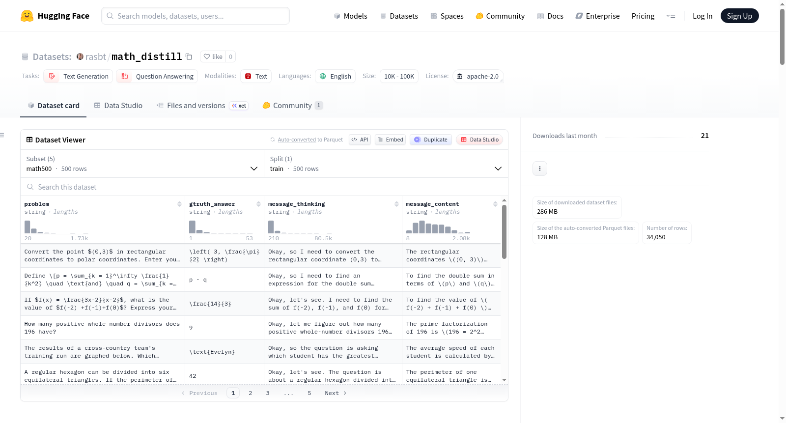Click the rasbt avatar icon
Screen dimensions: 786x423
[x=80, y=56]
